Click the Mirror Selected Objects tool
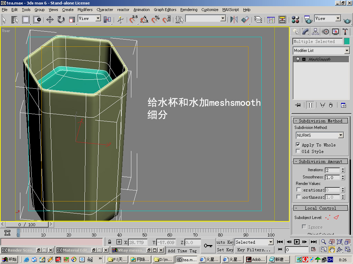 (234, 20)
